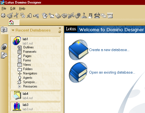The image size is (145, 113).
Task: Click 'Open an existing database...' link
Action: click(112, 73)
